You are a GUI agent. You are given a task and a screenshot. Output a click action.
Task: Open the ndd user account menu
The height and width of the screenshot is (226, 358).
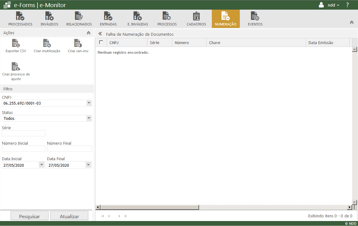click(x=329, y=5)
